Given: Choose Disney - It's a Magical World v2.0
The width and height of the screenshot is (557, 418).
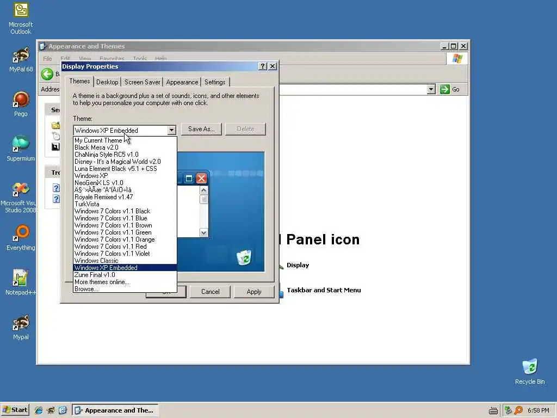Looking at the screenshot, I should (x=125, y=162).
